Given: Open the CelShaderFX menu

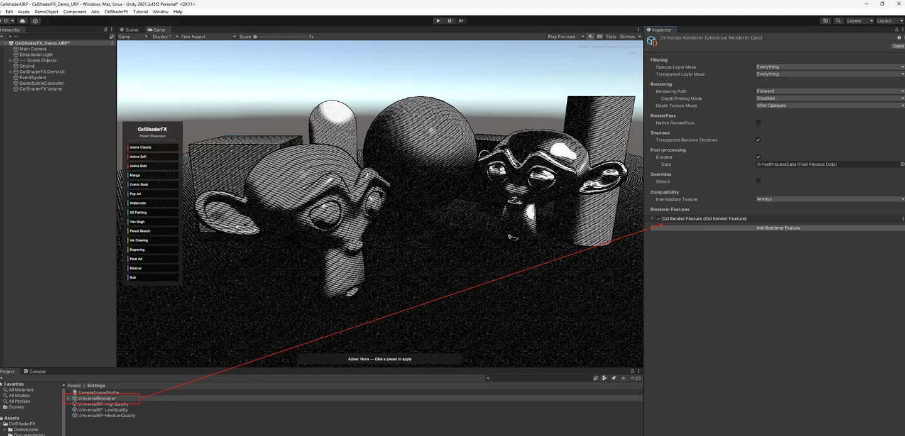Looking at the screenshot, I should coord(116,12).
